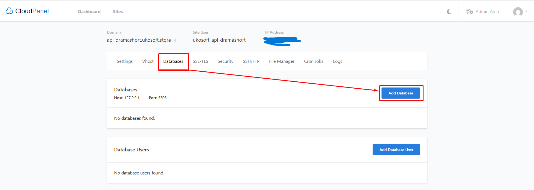Switch to the Settings tab
Viewport: 534px width, 190px height.
[125, 61]
